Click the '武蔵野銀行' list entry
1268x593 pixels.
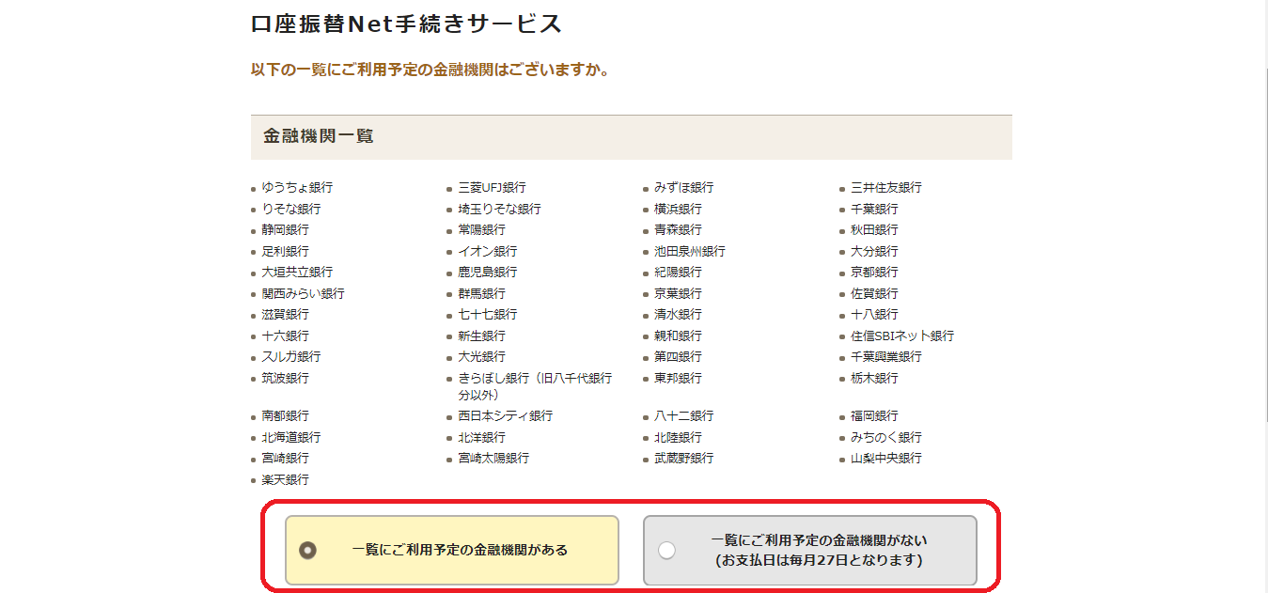[683, 458]
